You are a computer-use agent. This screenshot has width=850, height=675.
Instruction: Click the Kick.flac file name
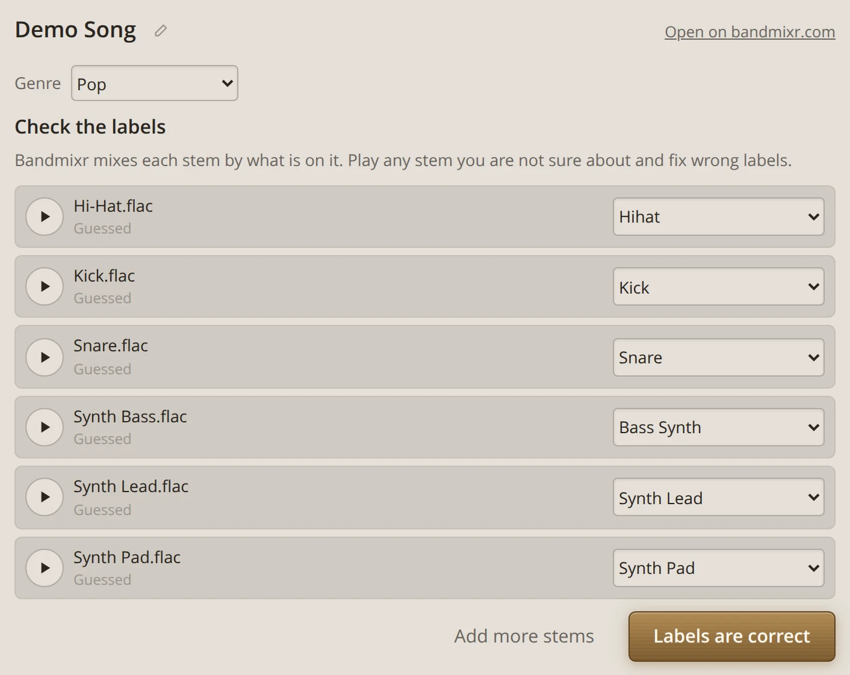[x=104, y=276]
